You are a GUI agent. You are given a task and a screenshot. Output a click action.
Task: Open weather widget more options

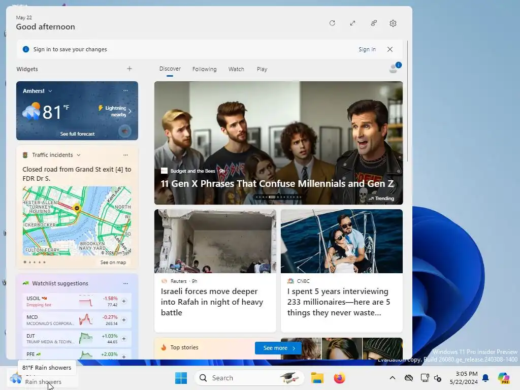125,90
